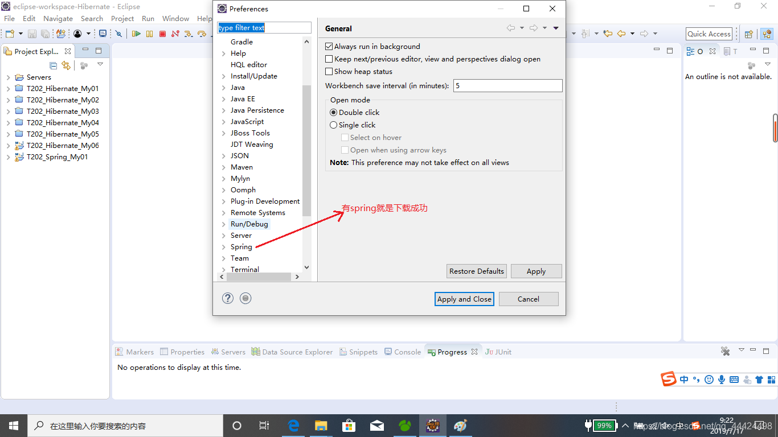The image size is (778, 437).
Task: Click the record icon beside help in Preferences
Action: 245,298
